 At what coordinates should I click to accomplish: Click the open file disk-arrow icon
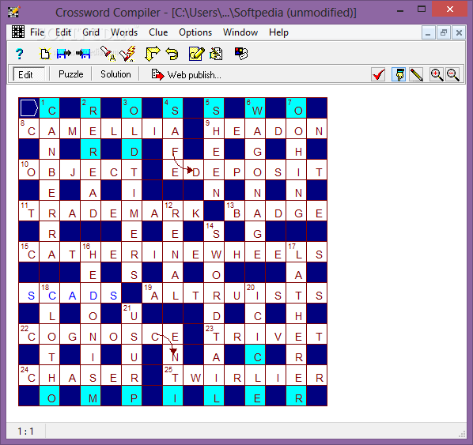pyautogui.click(x=63, y=54)
